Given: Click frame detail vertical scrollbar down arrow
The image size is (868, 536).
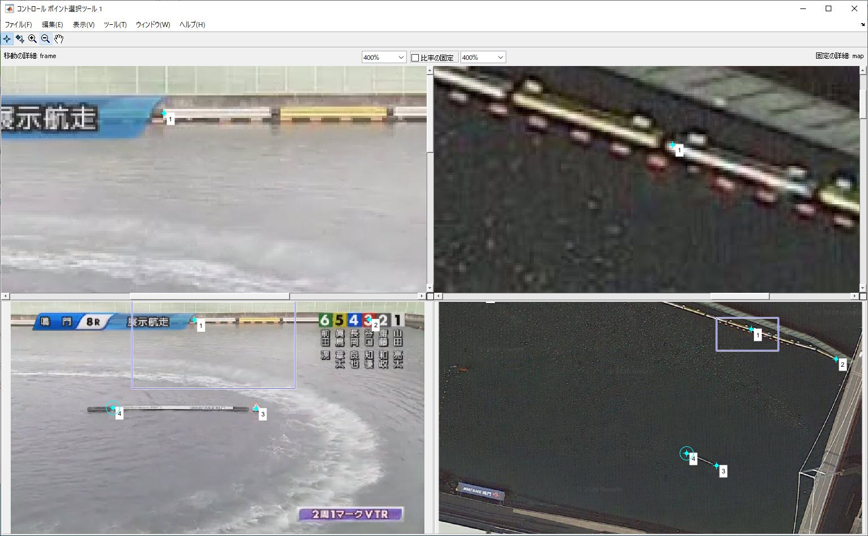Looking at the screenshot, I should click(430, 288).
